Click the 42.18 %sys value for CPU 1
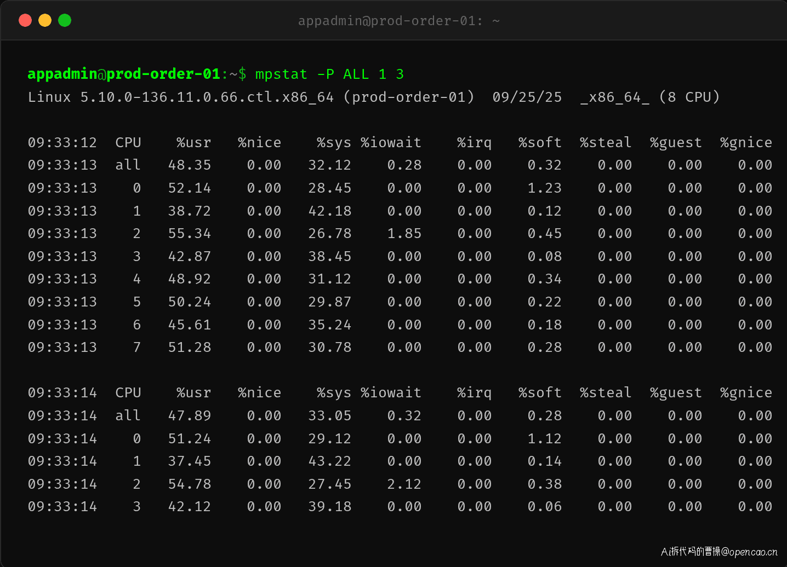 tap(329, 211)
